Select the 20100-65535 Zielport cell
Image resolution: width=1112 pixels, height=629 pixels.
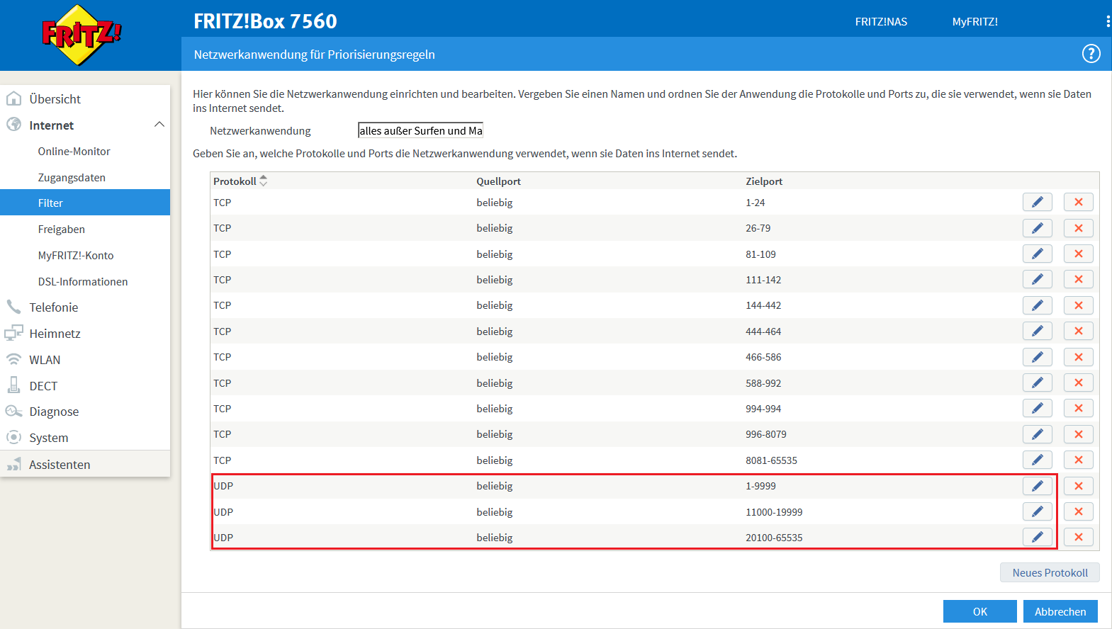click(774, 538)
